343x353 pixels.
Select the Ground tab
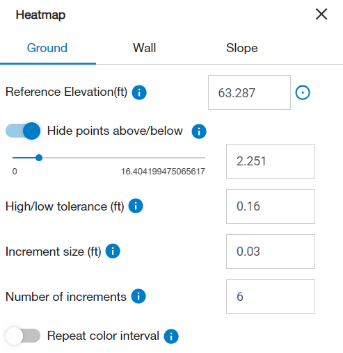coord(47,48)
